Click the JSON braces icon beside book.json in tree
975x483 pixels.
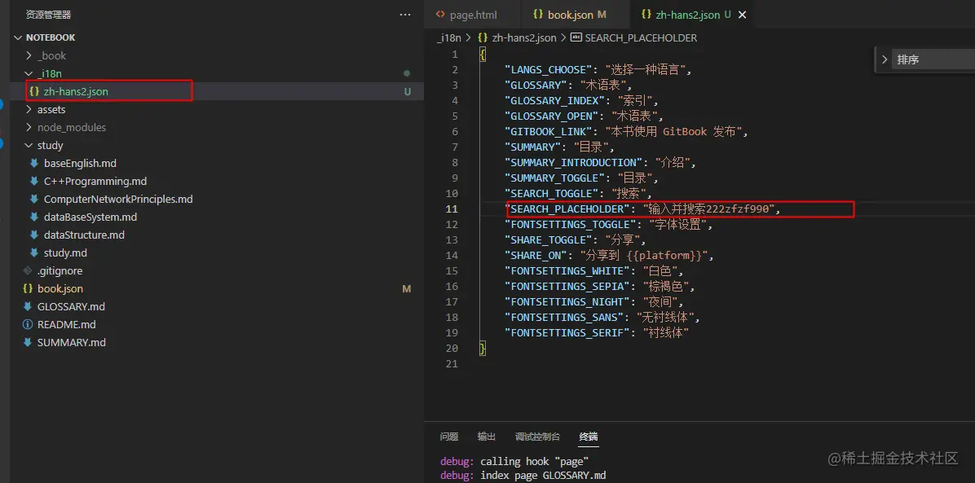[28, 289]
